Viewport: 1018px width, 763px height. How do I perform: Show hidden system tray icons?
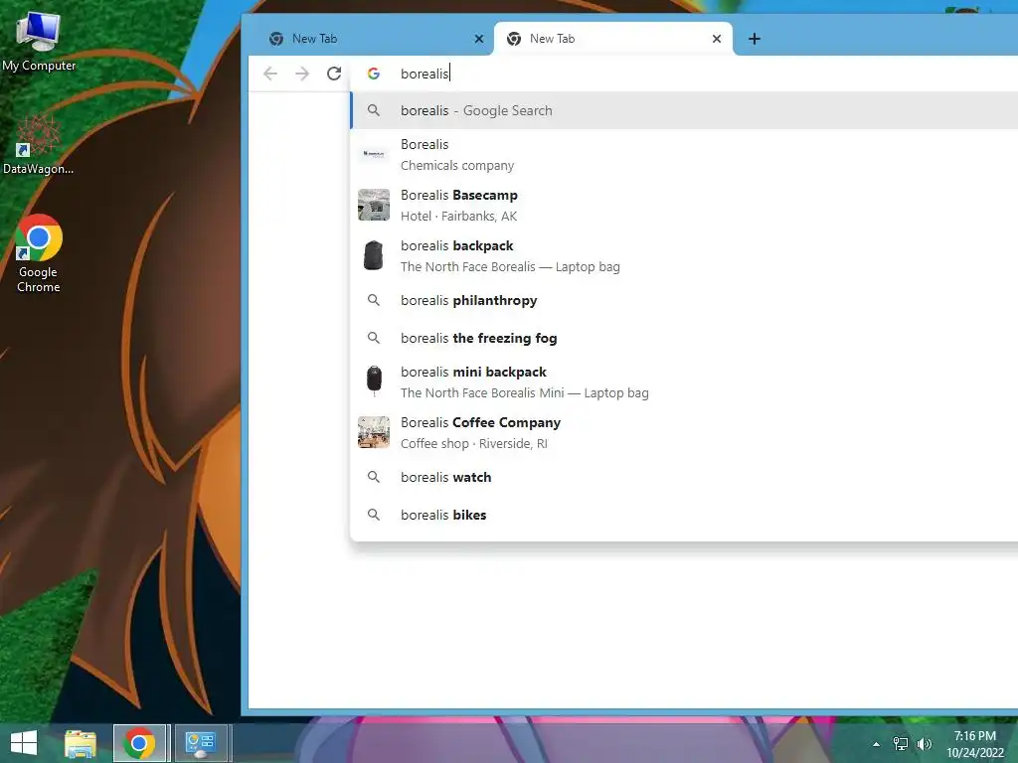tap(876, 744)
